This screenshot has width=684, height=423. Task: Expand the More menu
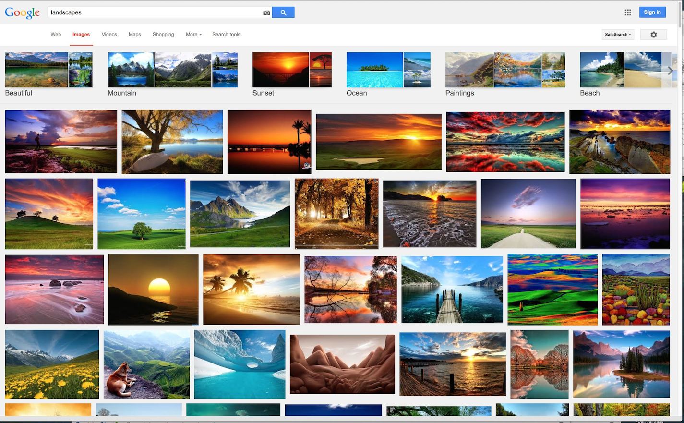tap(193, 35)
